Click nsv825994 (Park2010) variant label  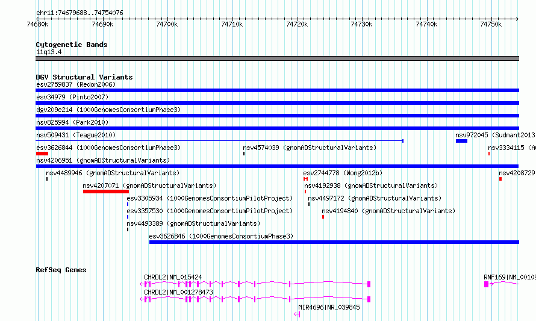(72, 122)
